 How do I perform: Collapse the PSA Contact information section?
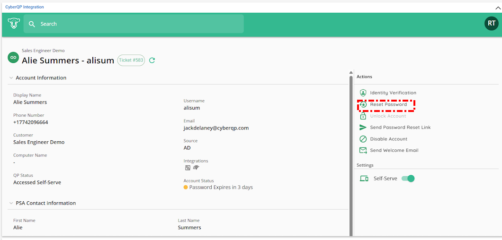tap(11, 203)
